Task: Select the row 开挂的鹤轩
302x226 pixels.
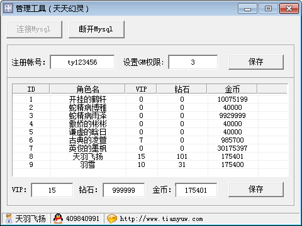Action: [x=150, y=99]
